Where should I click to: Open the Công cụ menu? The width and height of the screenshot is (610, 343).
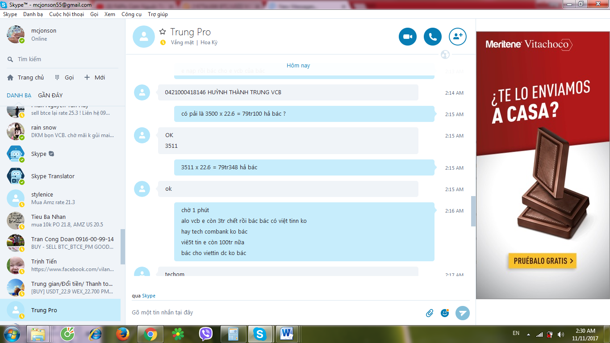click(131, 14)
